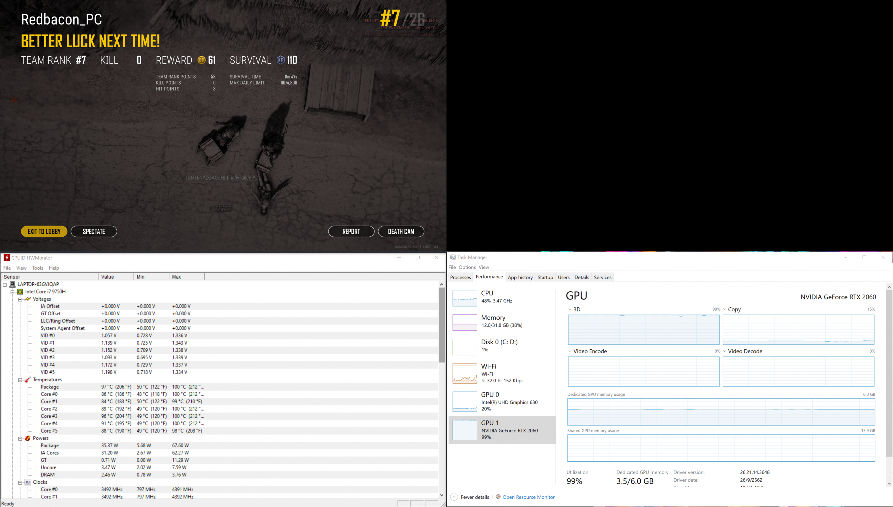This screenshot has width=893, height=507.
Task: Click HWMonitor scrollbar down arrow
Action: pyautogui.click(x=441, y=495)
